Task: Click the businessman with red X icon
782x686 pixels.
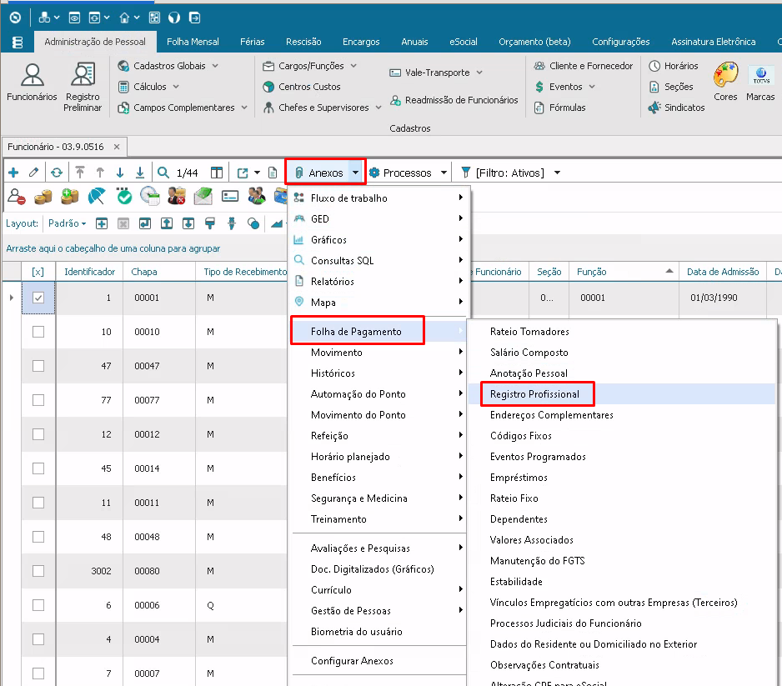Action: (177, 197)
